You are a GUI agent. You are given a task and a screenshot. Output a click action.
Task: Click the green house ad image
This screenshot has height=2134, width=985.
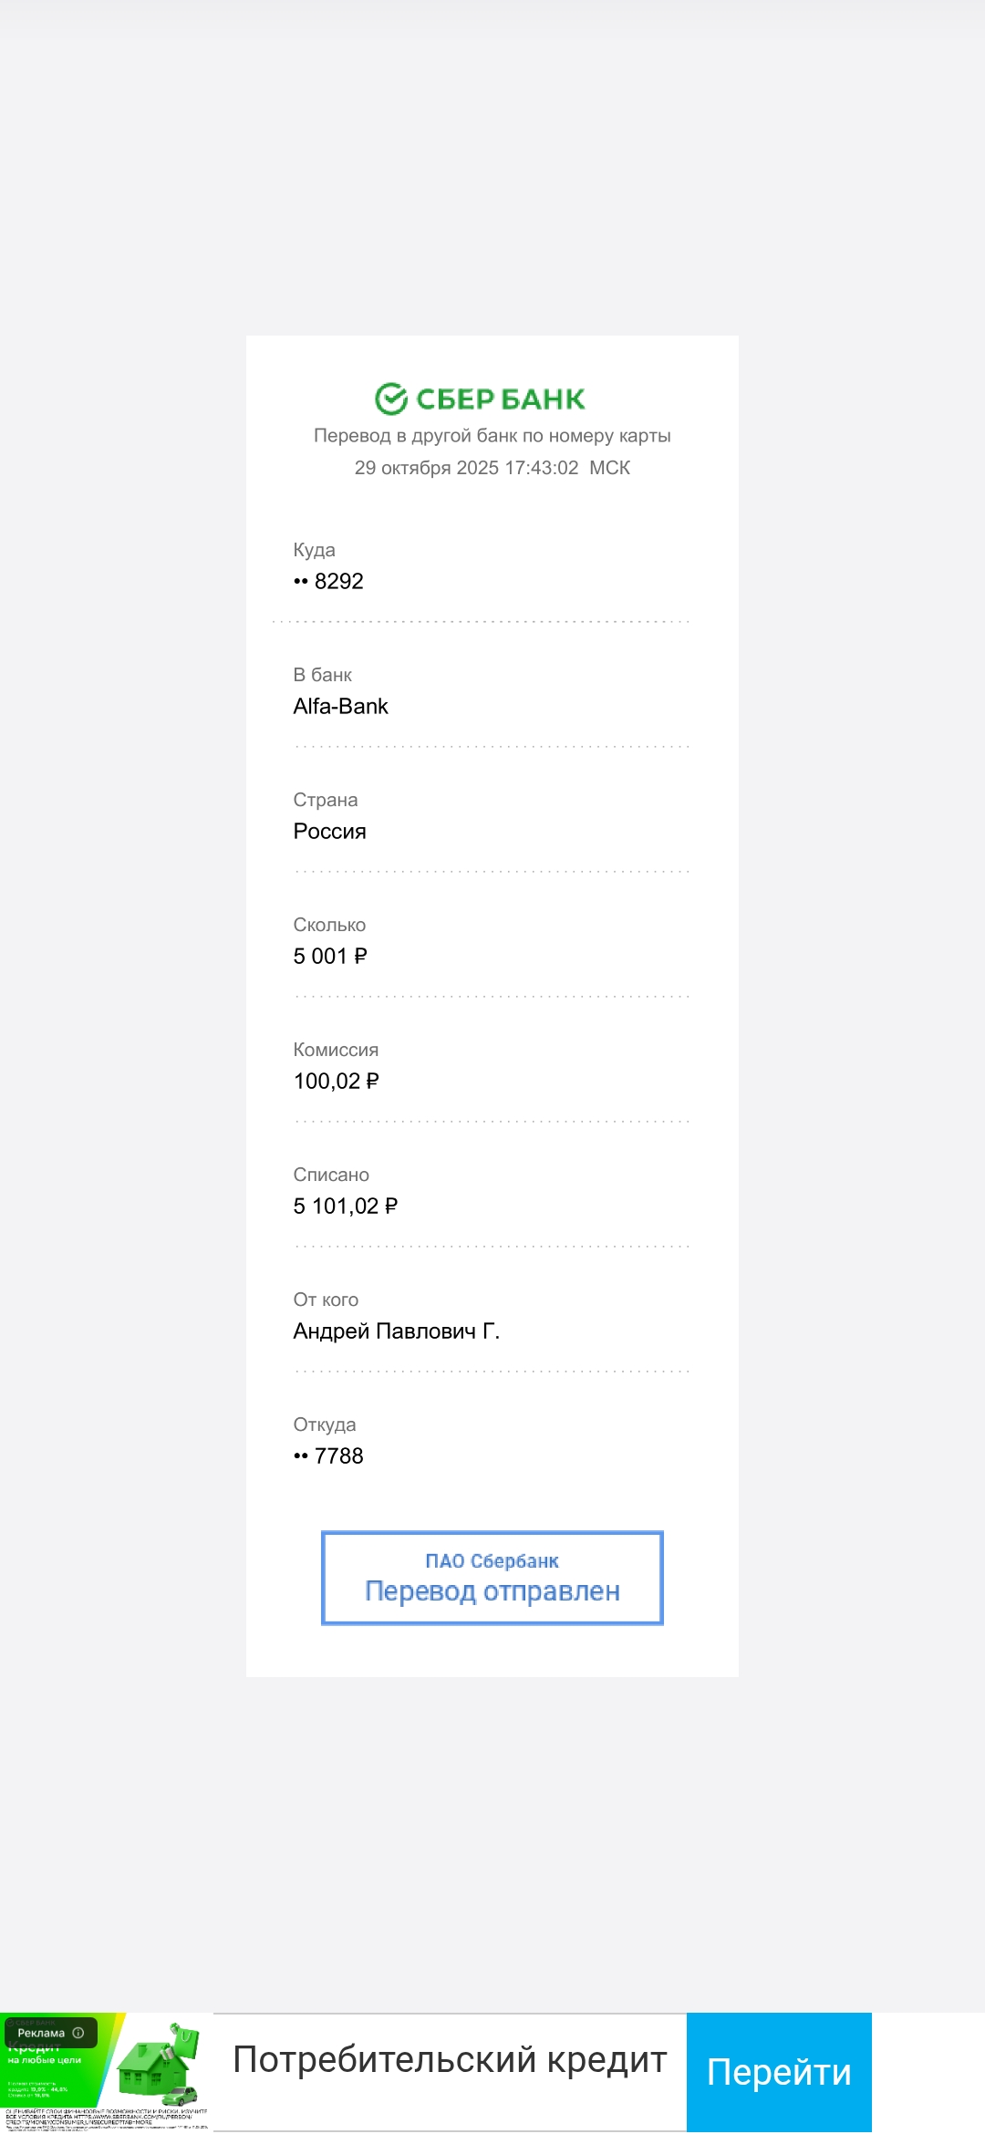point(157,2064)
